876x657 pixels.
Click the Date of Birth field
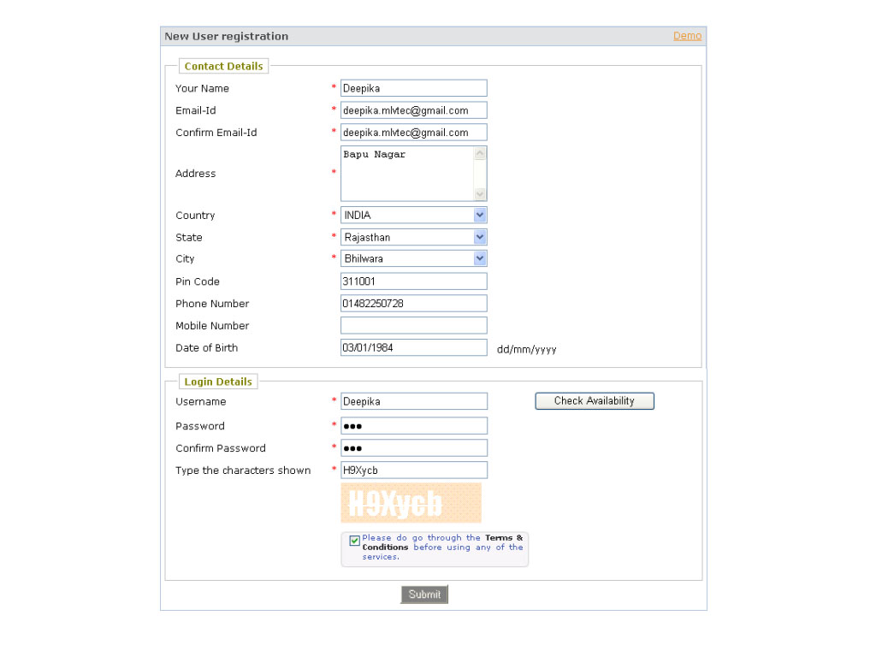413,348
